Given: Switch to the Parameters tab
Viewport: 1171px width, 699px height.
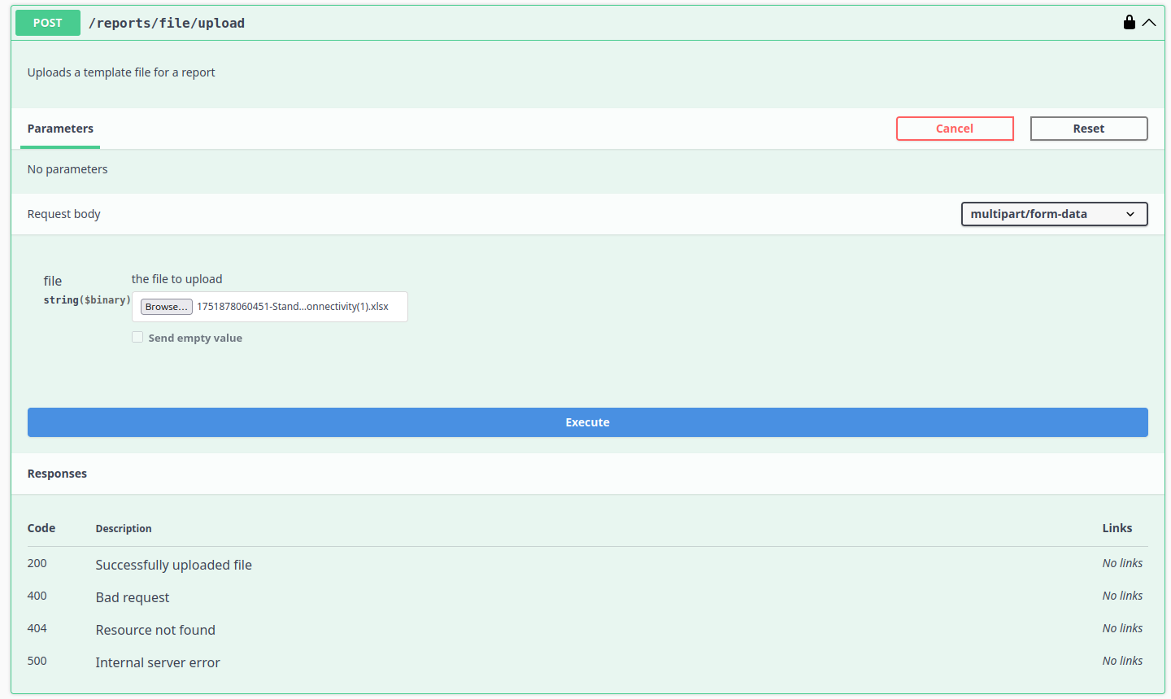Looking at the screenshot, I should click(59, 128).
